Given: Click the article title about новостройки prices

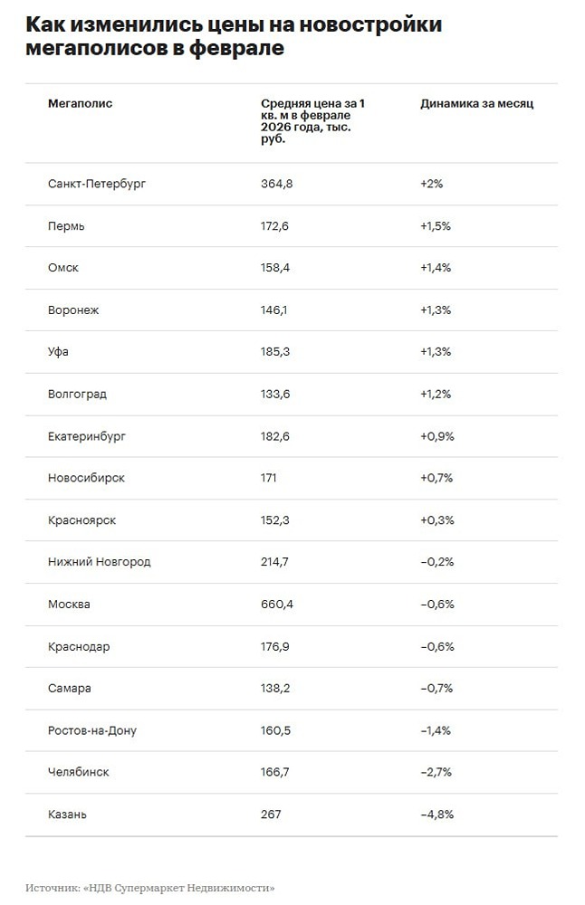Looking at the screenshot, I should point(234,36).
